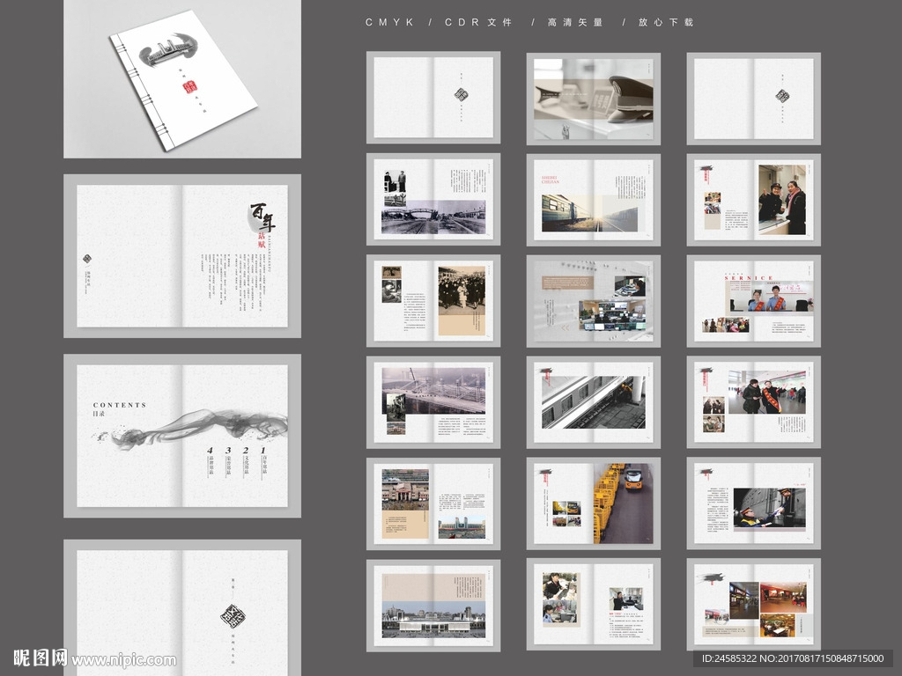Open the station panorama spread with beige header
Screen dimensions: 902x676
[433, 605]
